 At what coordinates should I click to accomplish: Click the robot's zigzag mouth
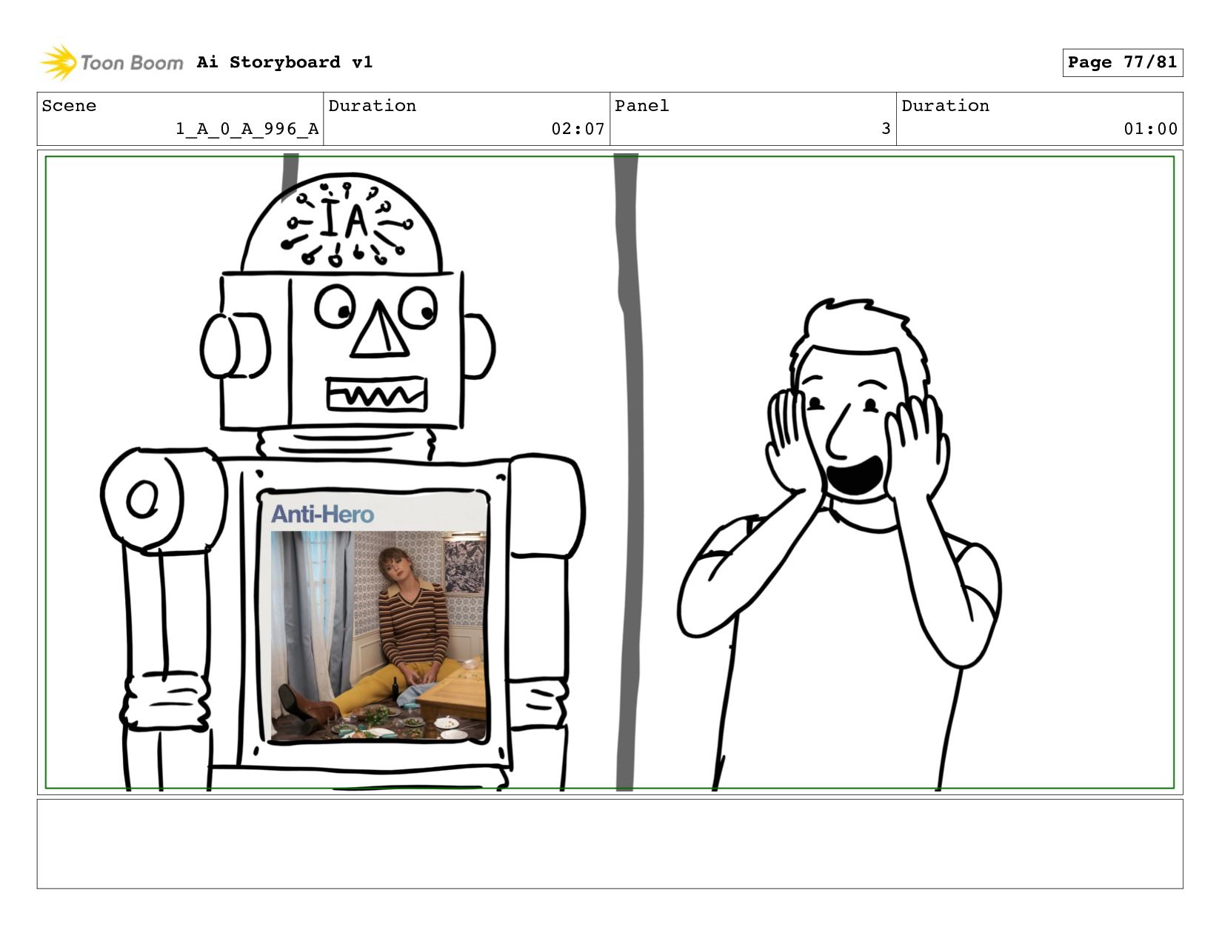[x=377, y=395]
